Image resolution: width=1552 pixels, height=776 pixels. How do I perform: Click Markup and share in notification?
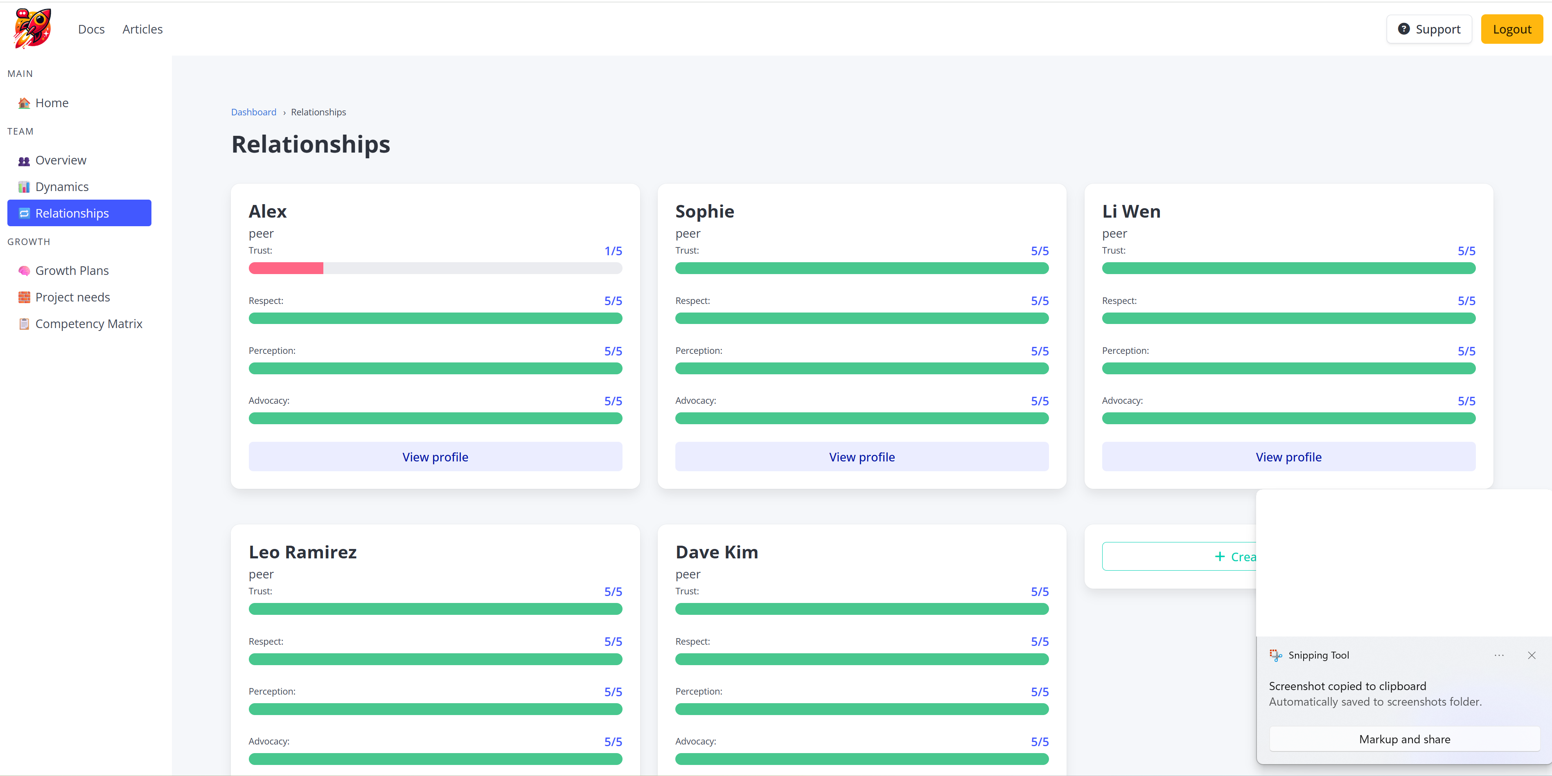point(1404,739)
